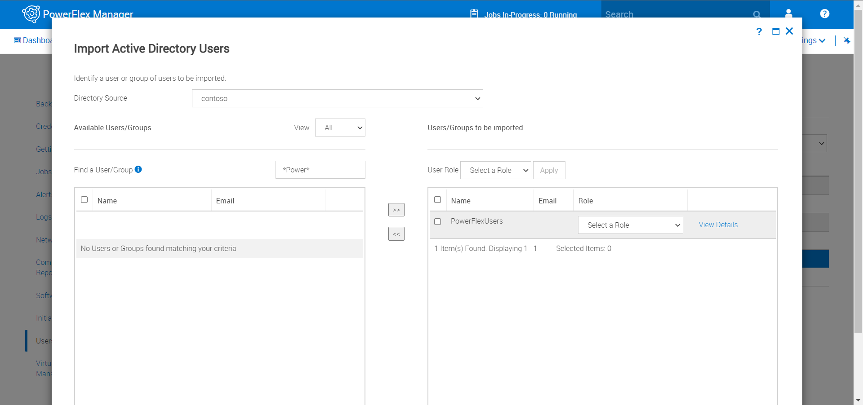Click the pin icon near Settings
Viewport: 863px width, 405px height.
[x=847, y=40]
